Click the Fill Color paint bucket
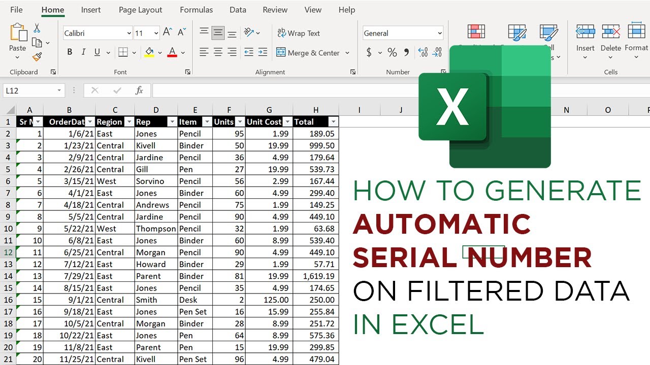 [149, 52]
